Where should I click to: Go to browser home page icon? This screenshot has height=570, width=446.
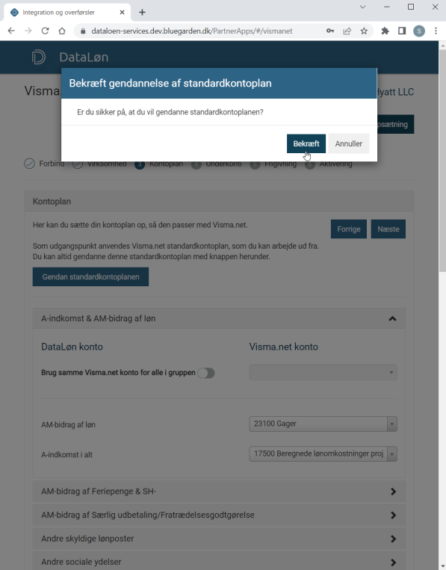(x=62, y=31)
